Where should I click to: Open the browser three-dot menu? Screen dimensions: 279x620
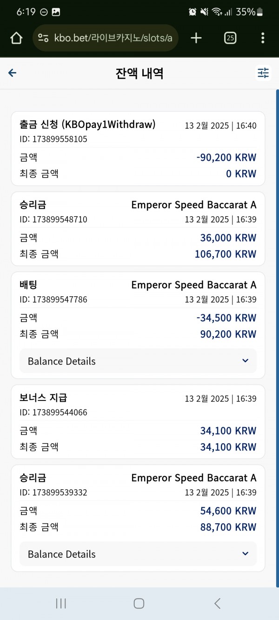263,38
